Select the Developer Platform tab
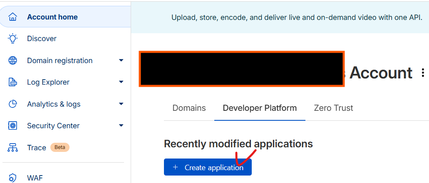 coord(260,108)
